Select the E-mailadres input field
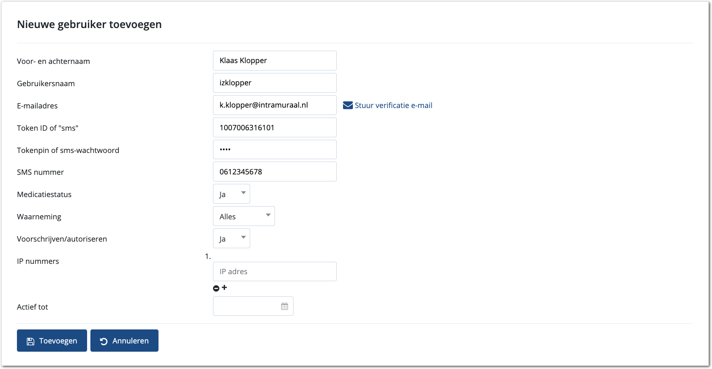 pyautogui.click(x=274, y=105)
